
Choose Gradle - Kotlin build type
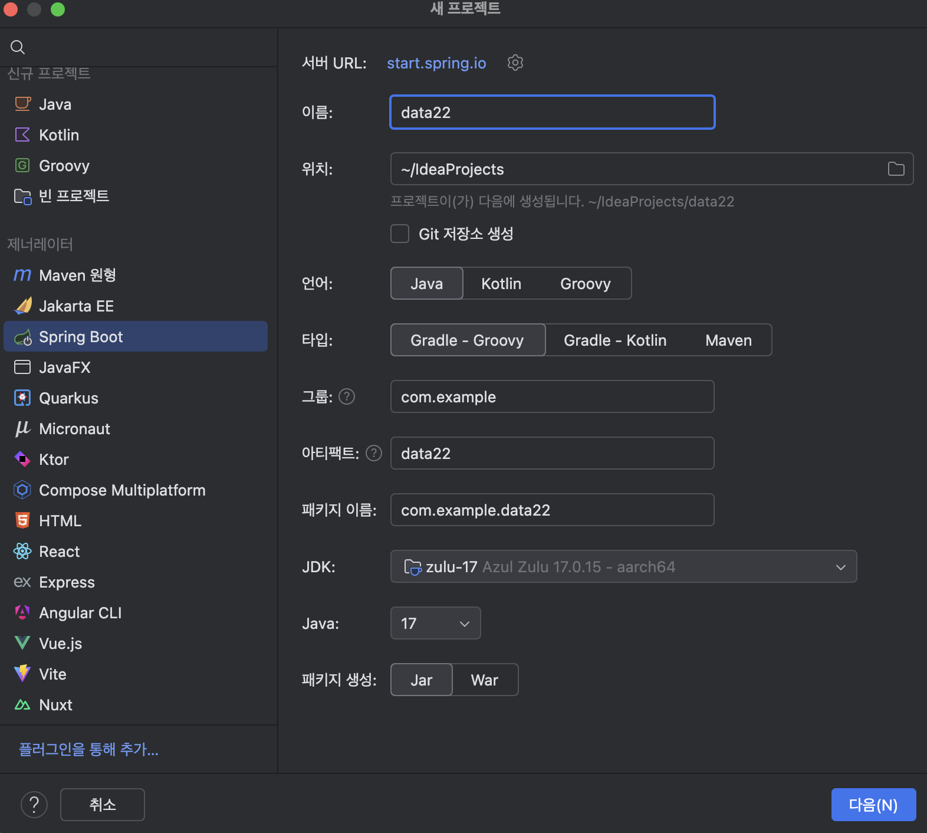(615, 340)
